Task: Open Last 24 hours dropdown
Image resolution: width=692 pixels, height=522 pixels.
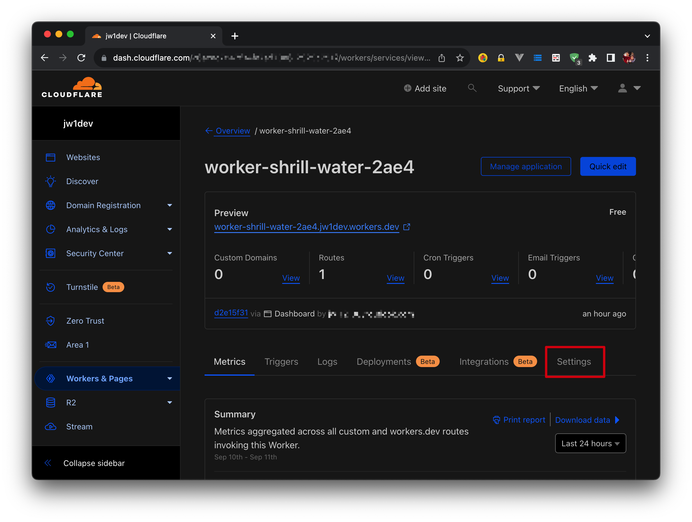Action: point(590,443)
